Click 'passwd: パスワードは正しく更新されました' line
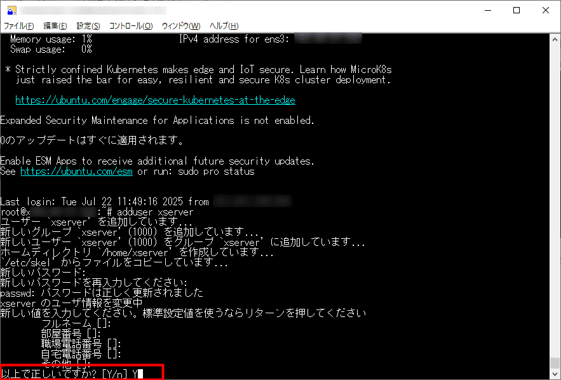The width and height of the screenshot is (561, 380). coord(102,293)
